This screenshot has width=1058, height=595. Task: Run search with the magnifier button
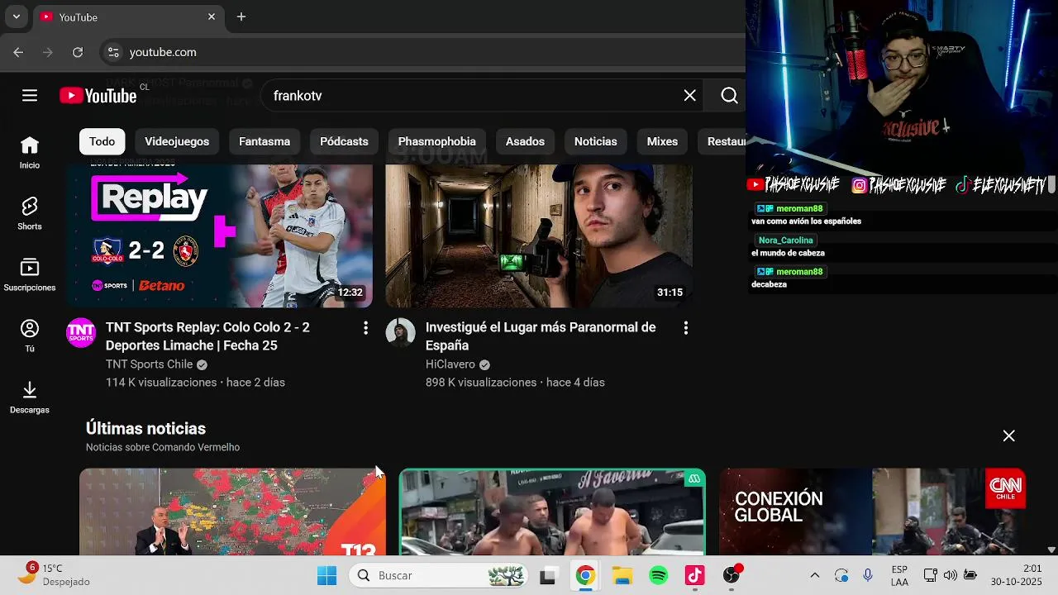pos(729,96)
